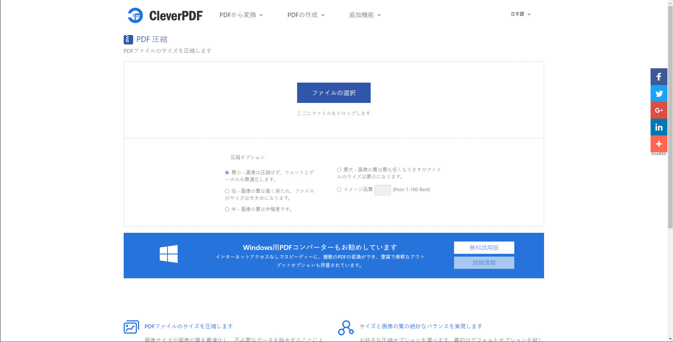This screenshot has width=673, height=342.
Task: Open the 日本語 language selector
Action: [520, 14]
